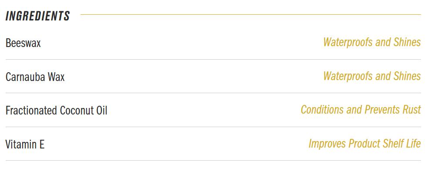This screenshot has height=175, width=431.
Task: Click divider line below Fractionated Coconut Oil row
Action: pyautogui.click(x=213, y=127)
